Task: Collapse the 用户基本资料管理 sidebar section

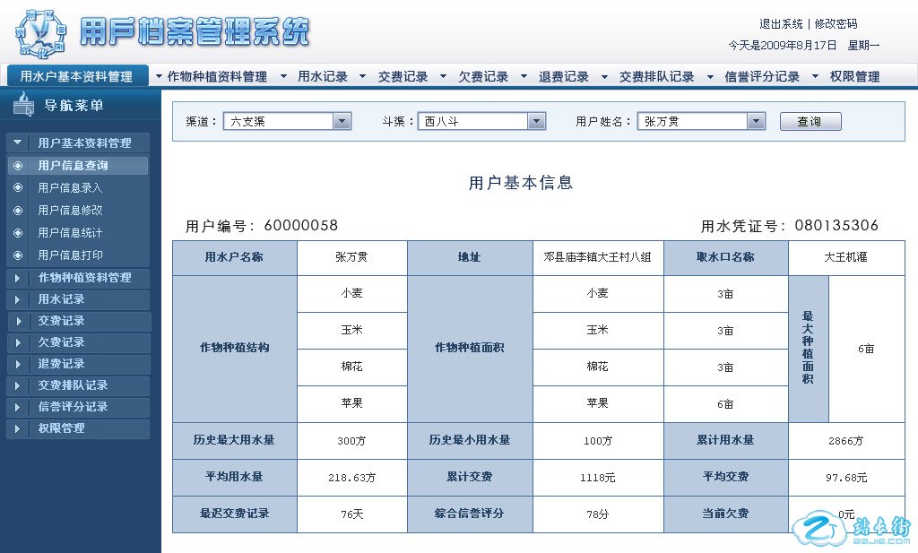Action: tap(18, 143)
